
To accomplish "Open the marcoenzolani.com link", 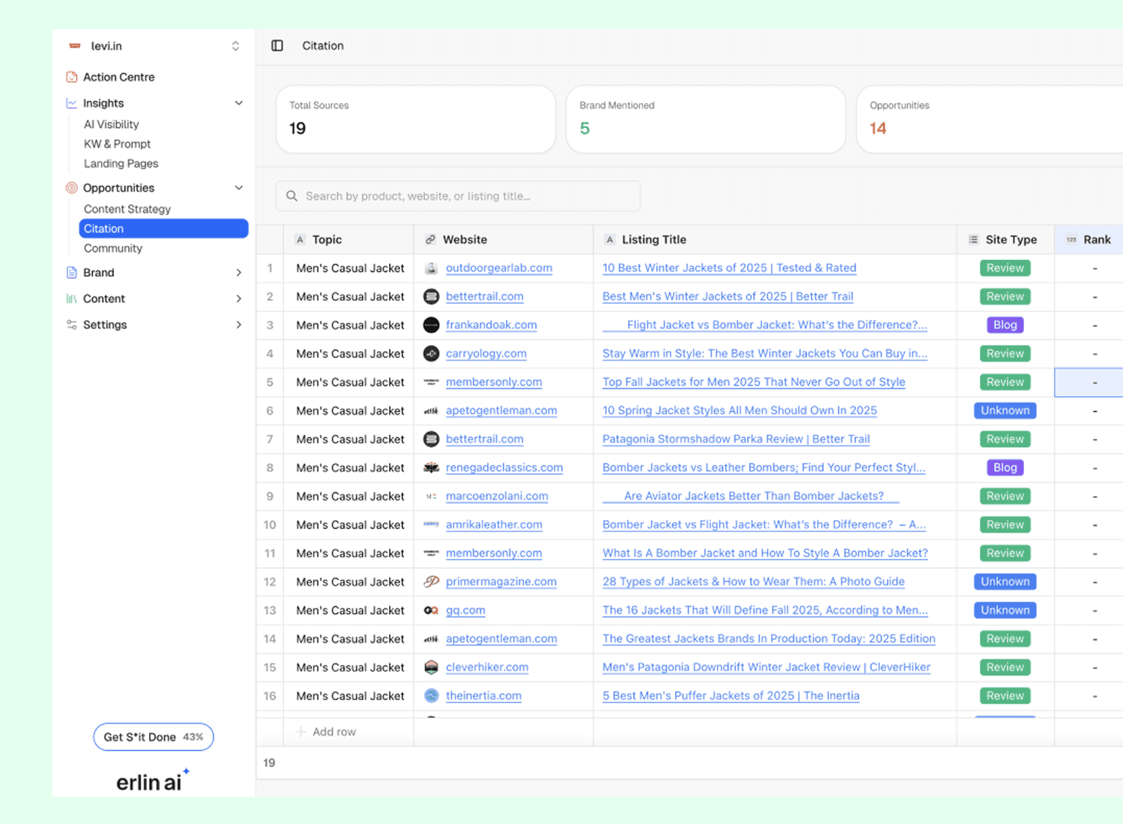I will pos(497,496).
